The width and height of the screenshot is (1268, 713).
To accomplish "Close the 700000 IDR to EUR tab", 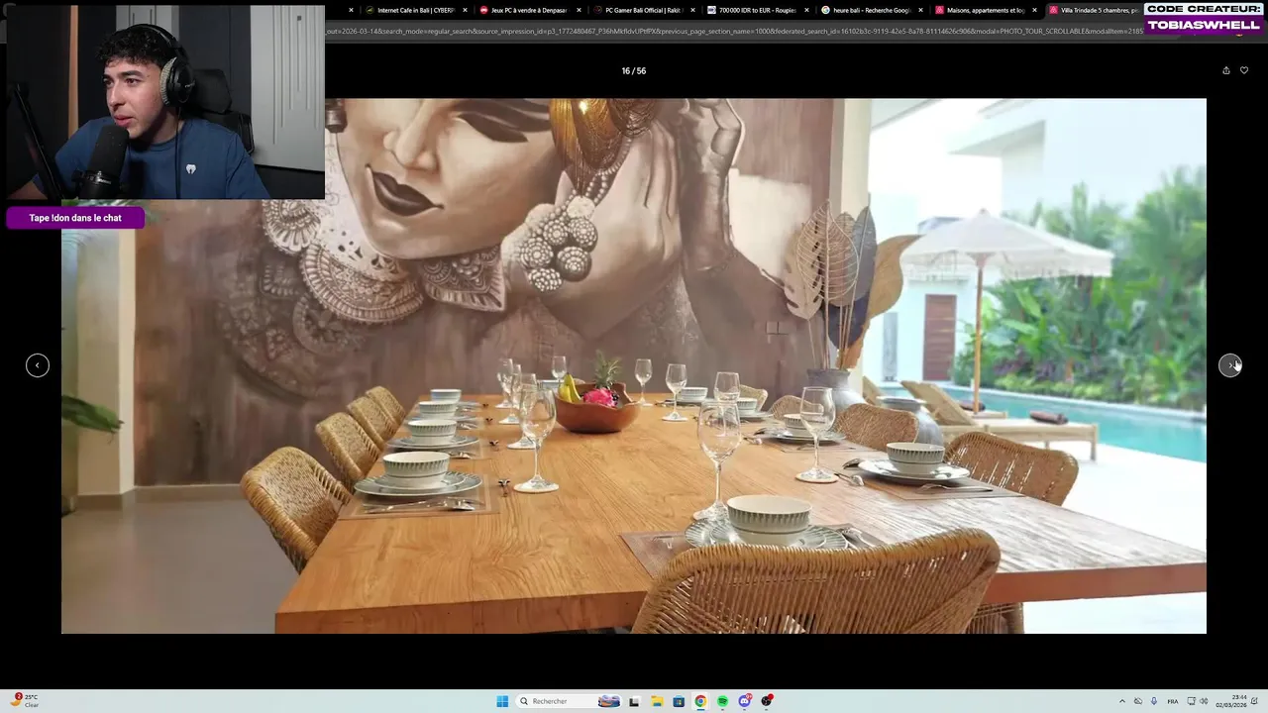I will click(x=806, y=10).
